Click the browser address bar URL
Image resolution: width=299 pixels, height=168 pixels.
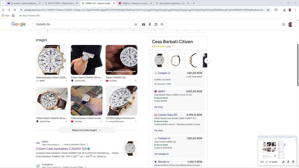point(144,10)
